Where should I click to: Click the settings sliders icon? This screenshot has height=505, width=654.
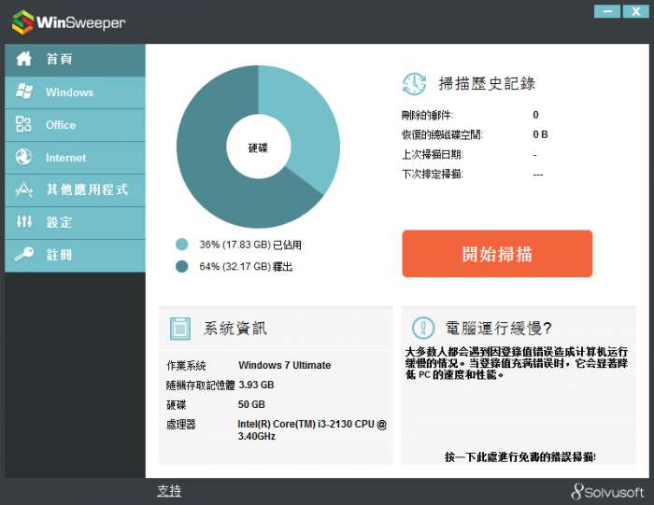[x=23, y=221]
